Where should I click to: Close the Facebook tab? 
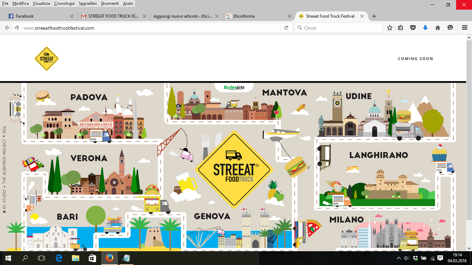click(72, 16)
